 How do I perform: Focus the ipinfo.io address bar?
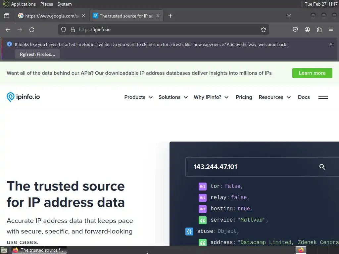163,29
